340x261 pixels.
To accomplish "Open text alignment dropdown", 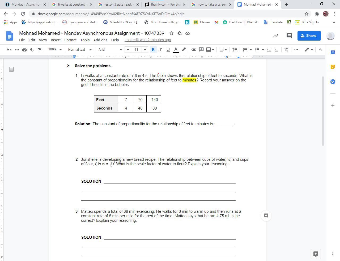I will click(x=223, y=50).
